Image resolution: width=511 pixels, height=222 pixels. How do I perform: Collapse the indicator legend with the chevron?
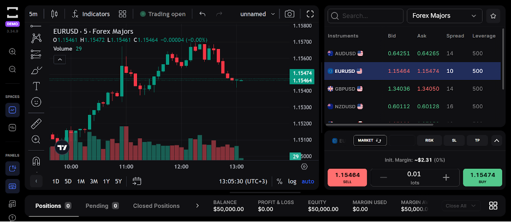pos(60,59)
